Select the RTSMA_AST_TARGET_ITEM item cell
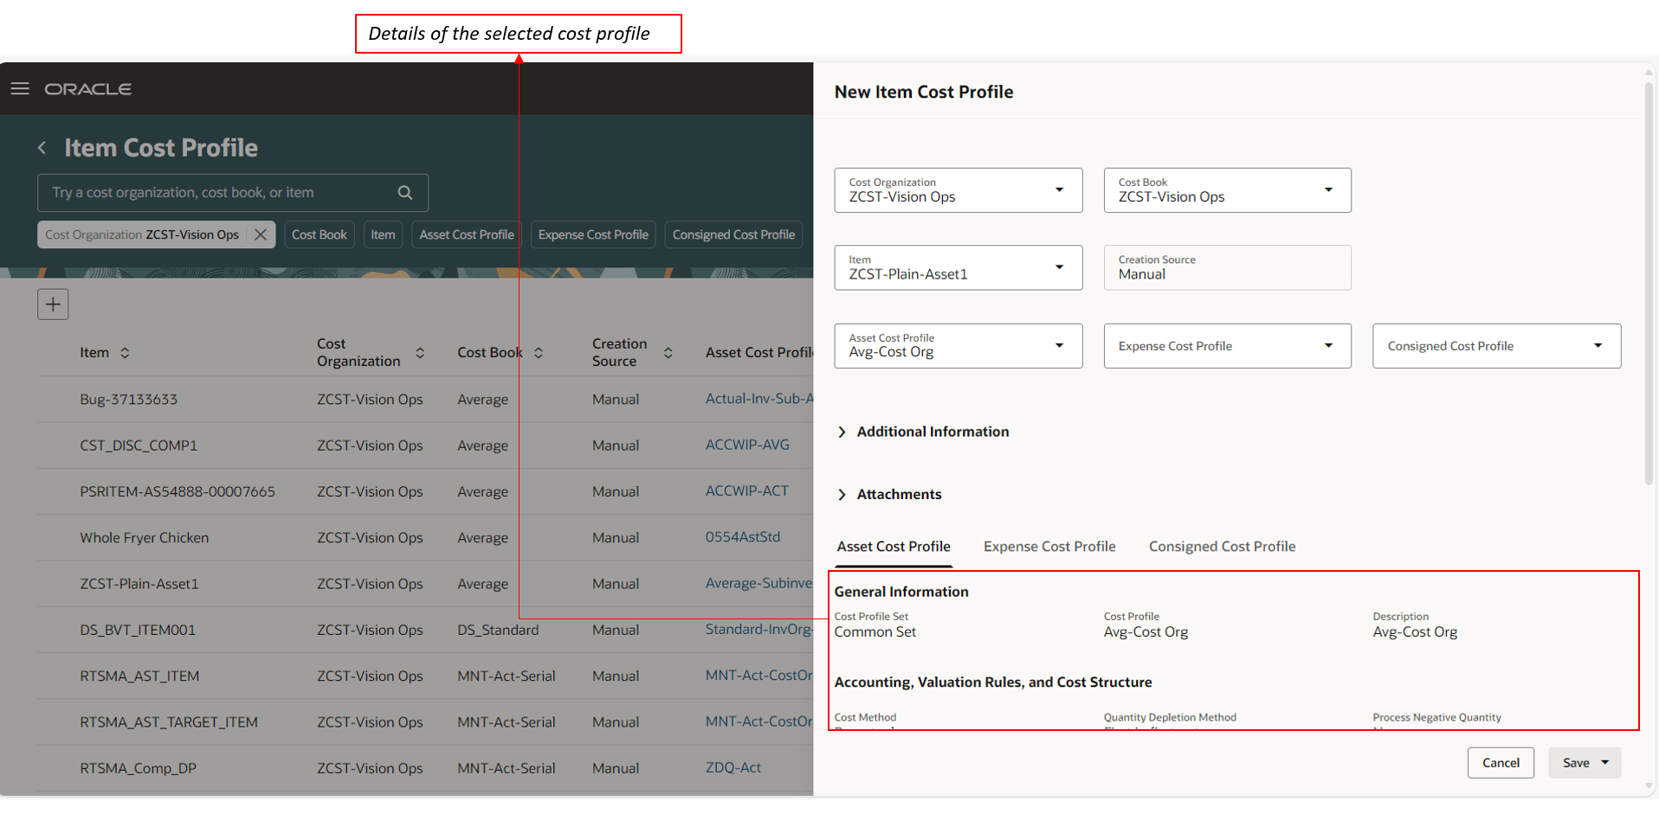The image size is (1659, 814). [169, 722]
